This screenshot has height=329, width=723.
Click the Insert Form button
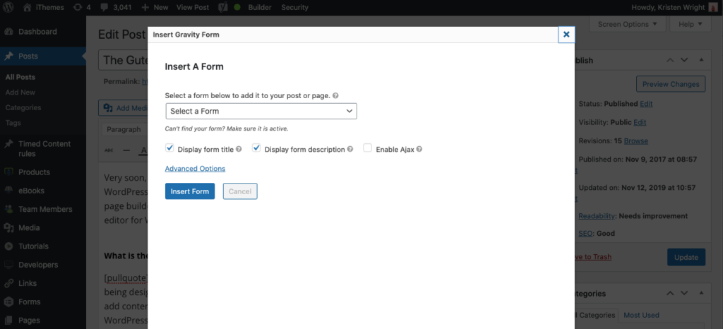(190, 191)
